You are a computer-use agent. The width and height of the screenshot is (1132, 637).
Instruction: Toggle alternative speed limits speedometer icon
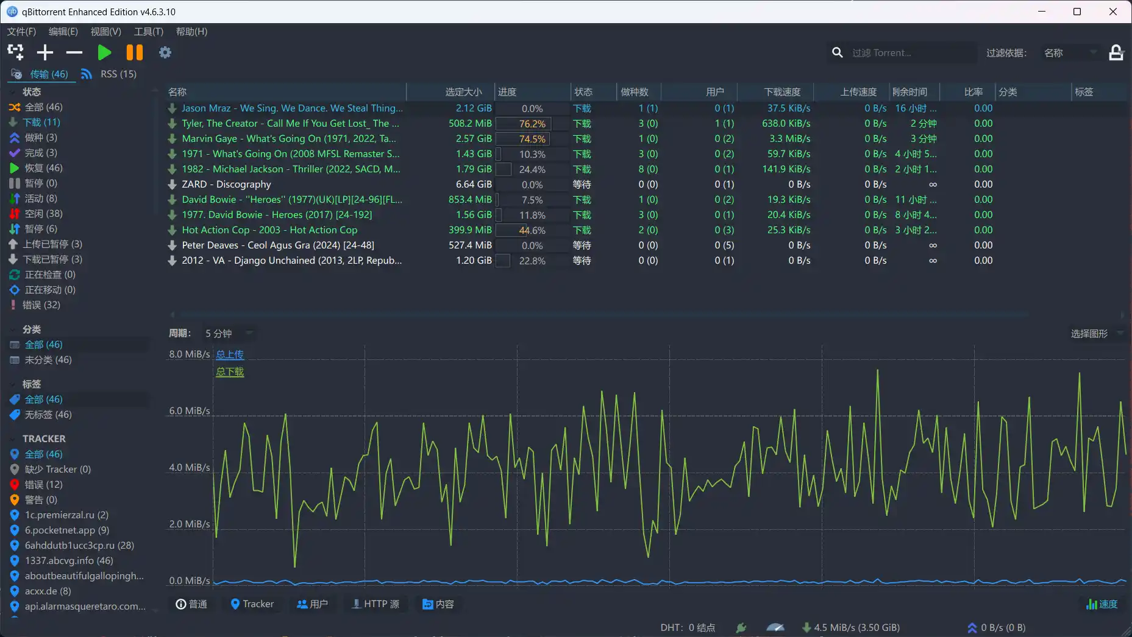click(775, 627)
